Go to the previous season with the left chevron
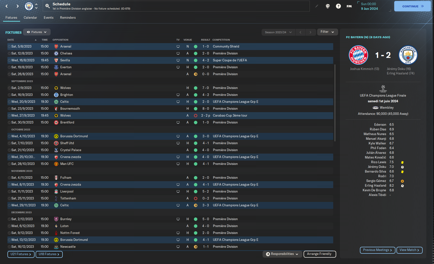 click(300, 32)
